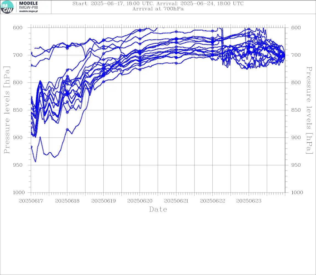Click the left axis 800 label
Viewport: 316px width, 275px height.
click(18, 82)
